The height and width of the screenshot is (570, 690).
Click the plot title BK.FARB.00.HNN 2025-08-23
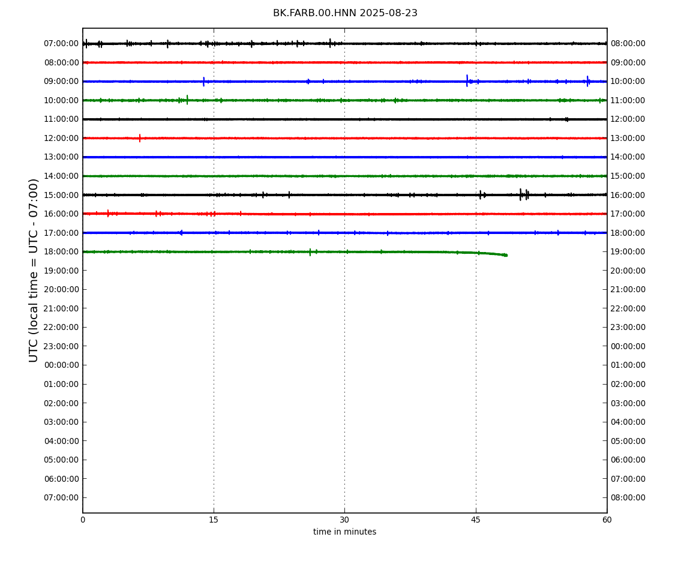345,13
